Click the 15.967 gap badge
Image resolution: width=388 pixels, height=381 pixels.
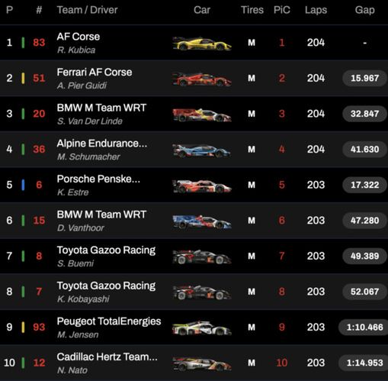[x=364, y=78]
